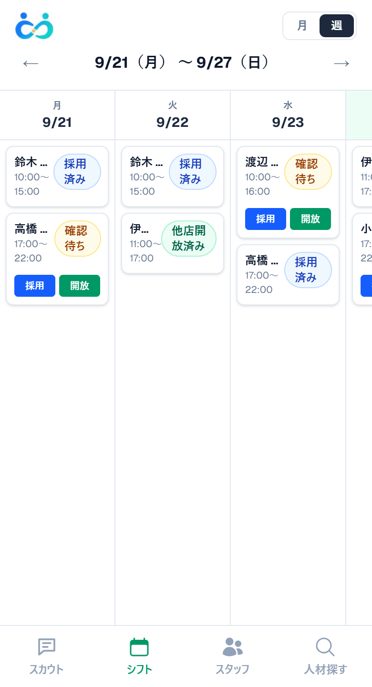
Task: Click 採用 button on 9/21 高橋 shift
Action: click(35, 286)
